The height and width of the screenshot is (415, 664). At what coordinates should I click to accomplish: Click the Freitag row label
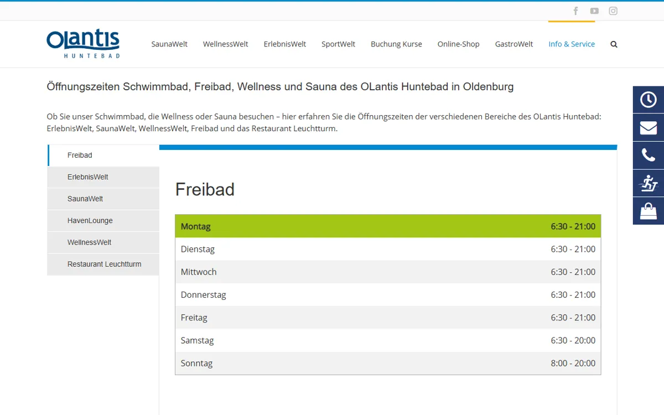[x=194, y=318]
